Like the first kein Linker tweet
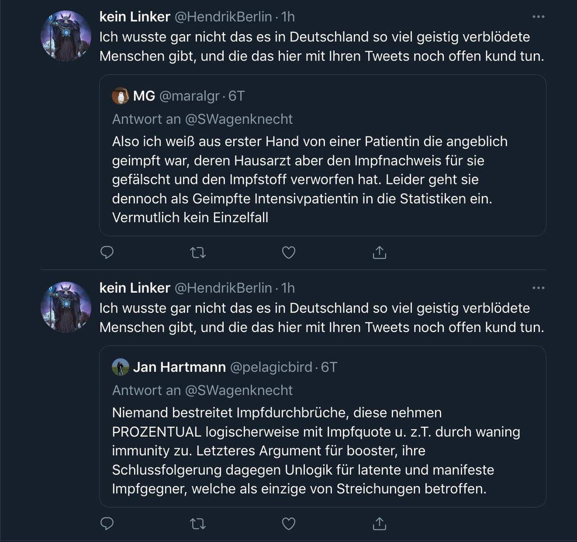The height and width of the screenshot is (542, 577). click(x=288, y=252)
